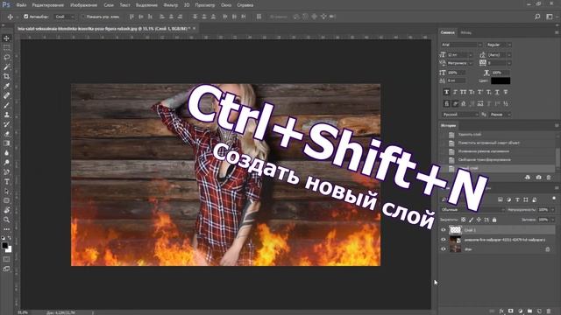Toggle Faux Italic in Character panel
Screen dimensions: 561x315
455,92
